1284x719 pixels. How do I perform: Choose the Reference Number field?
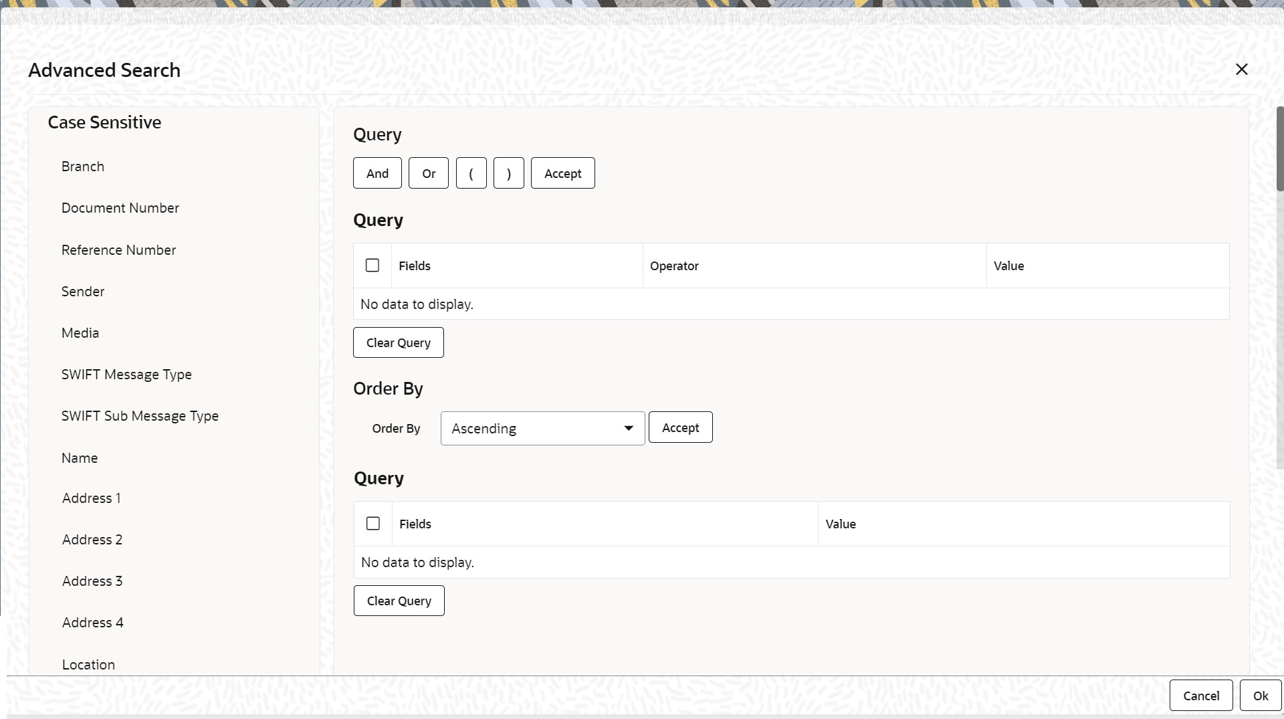[x=119, y=250]
